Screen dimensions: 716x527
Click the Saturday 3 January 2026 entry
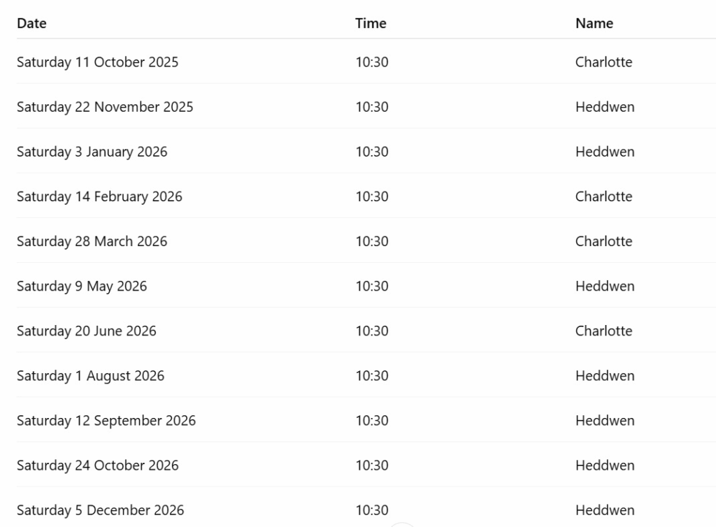point(92,152)
